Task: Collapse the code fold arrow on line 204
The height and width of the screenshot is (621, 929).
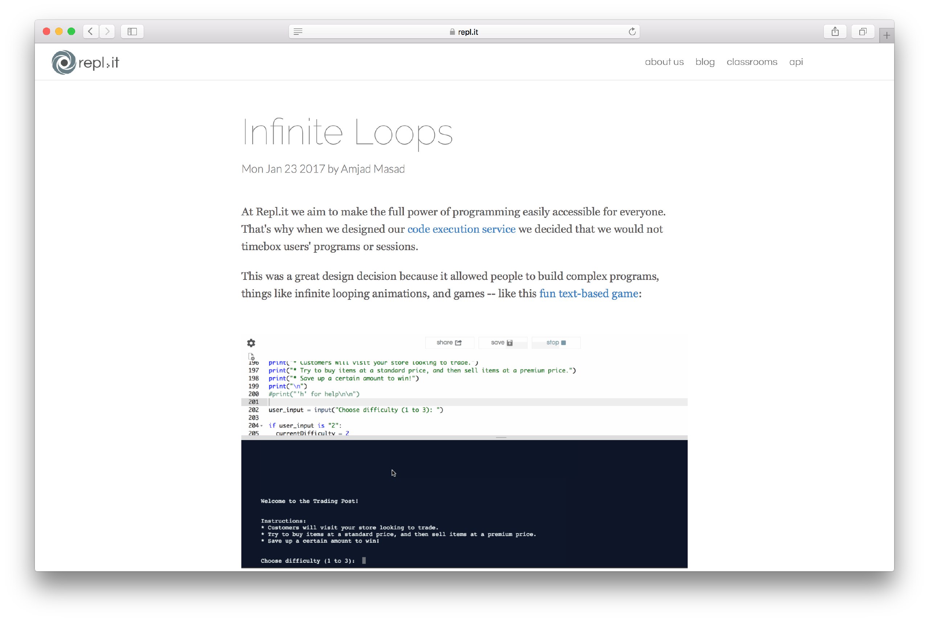Action: tap(262, 426)
